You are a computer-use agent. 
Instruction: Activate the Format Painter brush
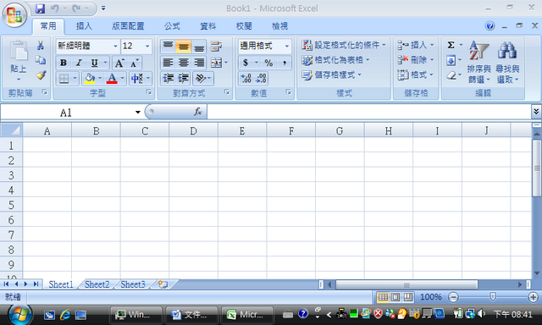click(x=41, y=75)
